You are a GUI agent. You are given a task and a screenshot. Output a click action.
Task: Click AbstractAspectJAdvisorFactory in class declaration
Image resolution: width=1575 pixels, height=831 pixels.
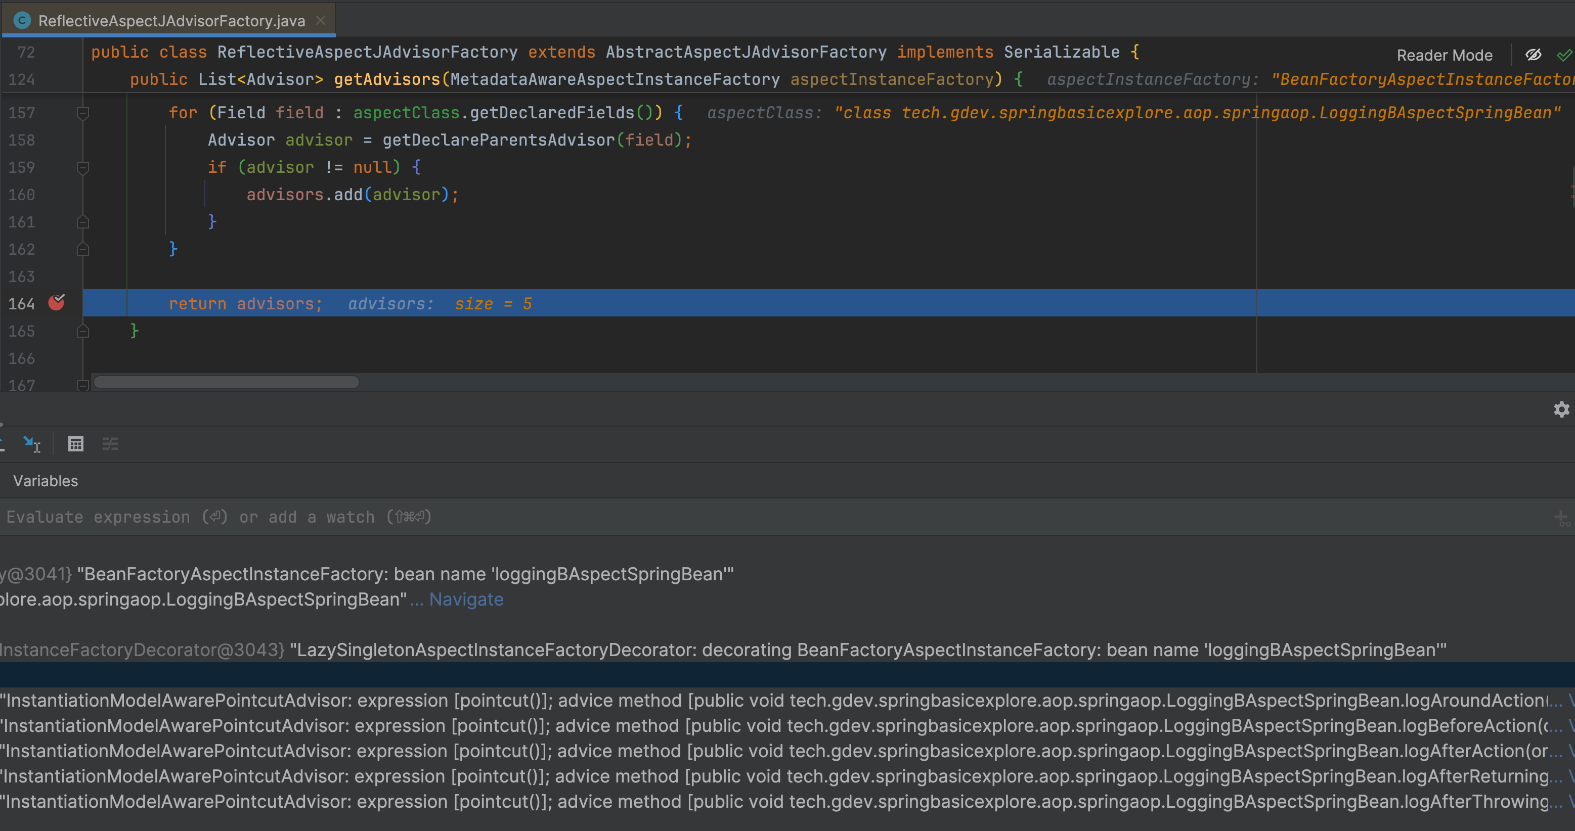746,52
